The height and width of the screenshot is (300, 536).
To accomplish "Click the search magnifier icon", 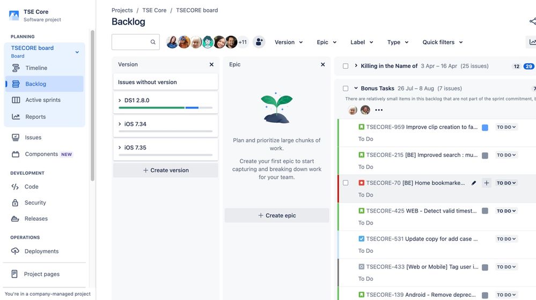I will 153,42.
